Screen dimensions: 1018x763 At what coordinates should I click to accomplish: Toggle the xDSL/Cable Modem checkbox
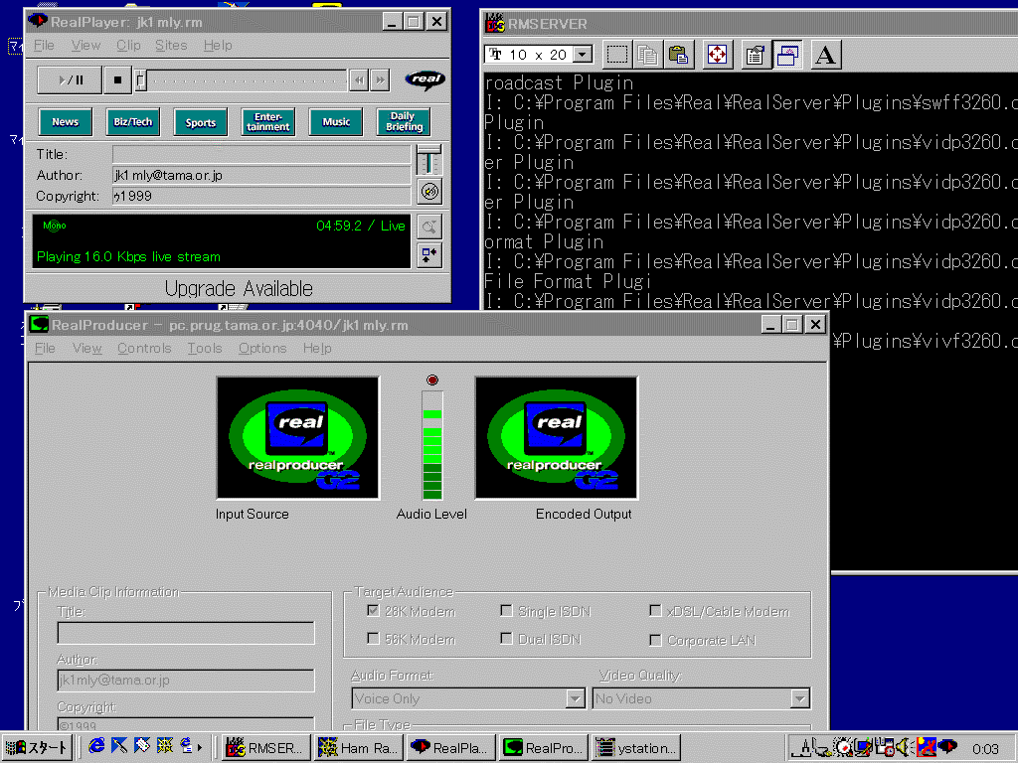point(656,611)
